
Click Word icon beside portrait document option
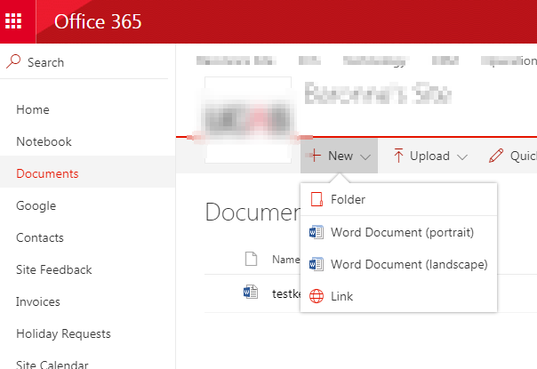point(317,232)
